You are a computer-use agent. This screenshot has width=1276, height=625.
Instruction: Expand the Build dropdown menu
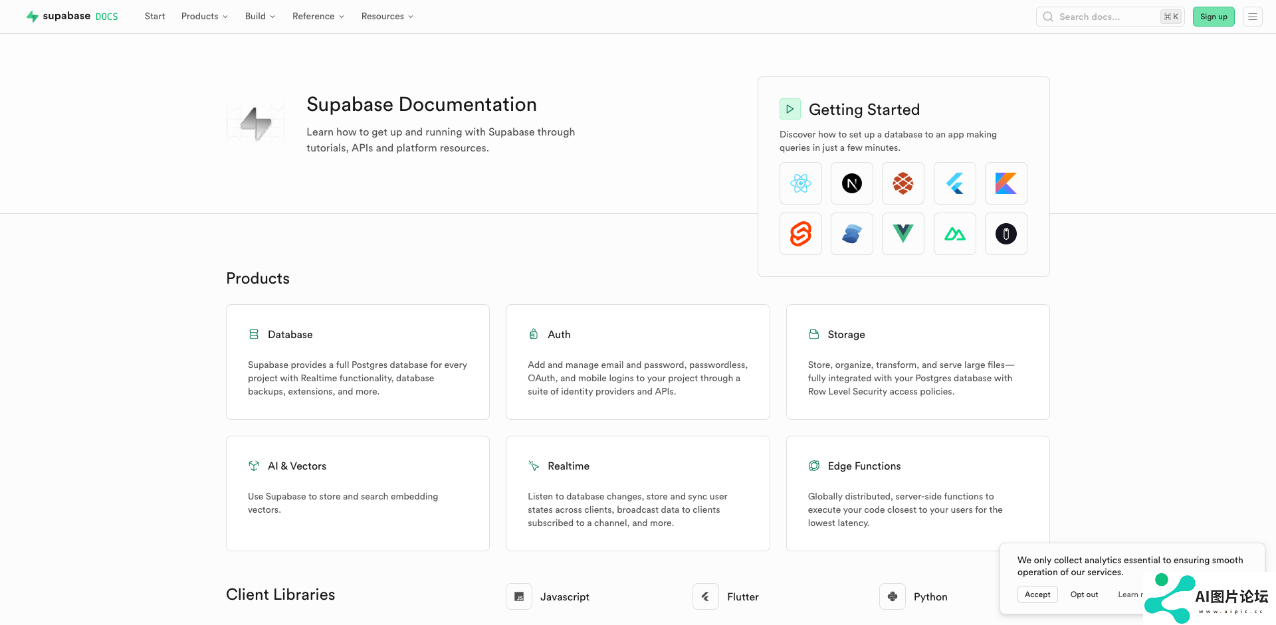260,16
